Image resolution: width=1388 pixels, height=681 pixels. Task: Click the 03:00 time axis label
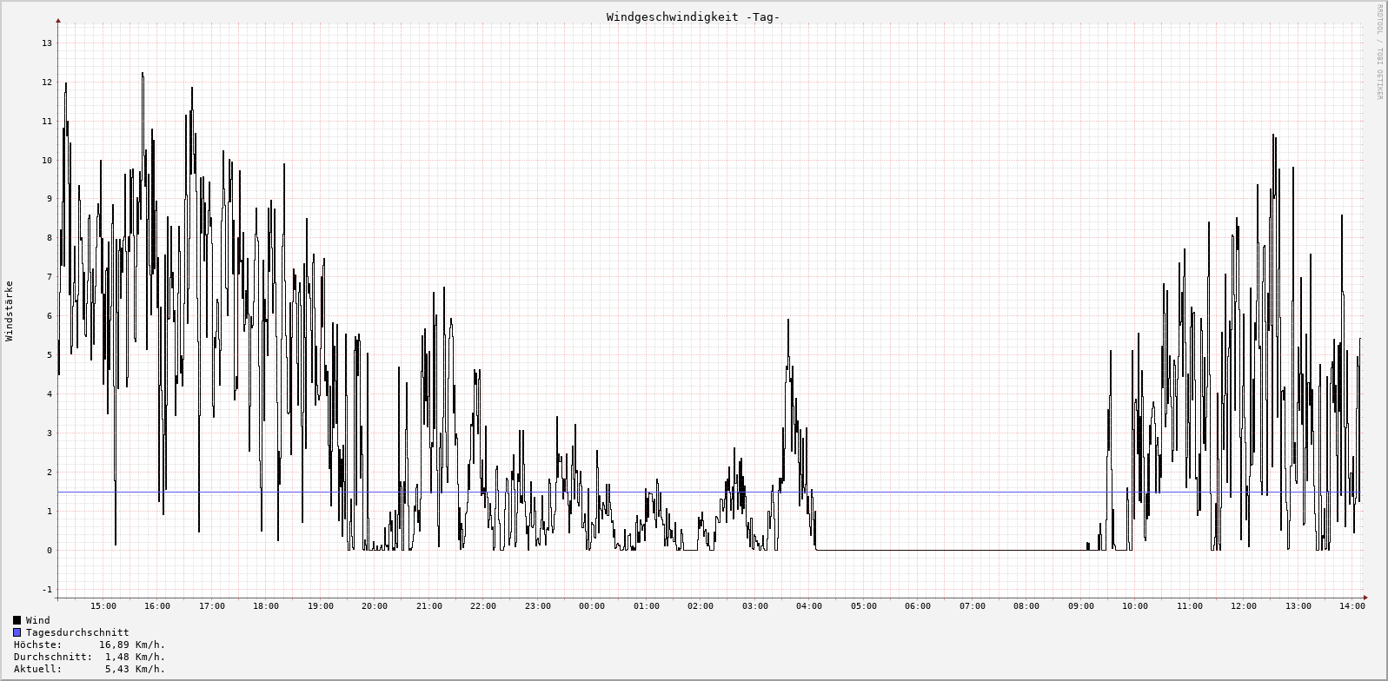pos(755,606)
